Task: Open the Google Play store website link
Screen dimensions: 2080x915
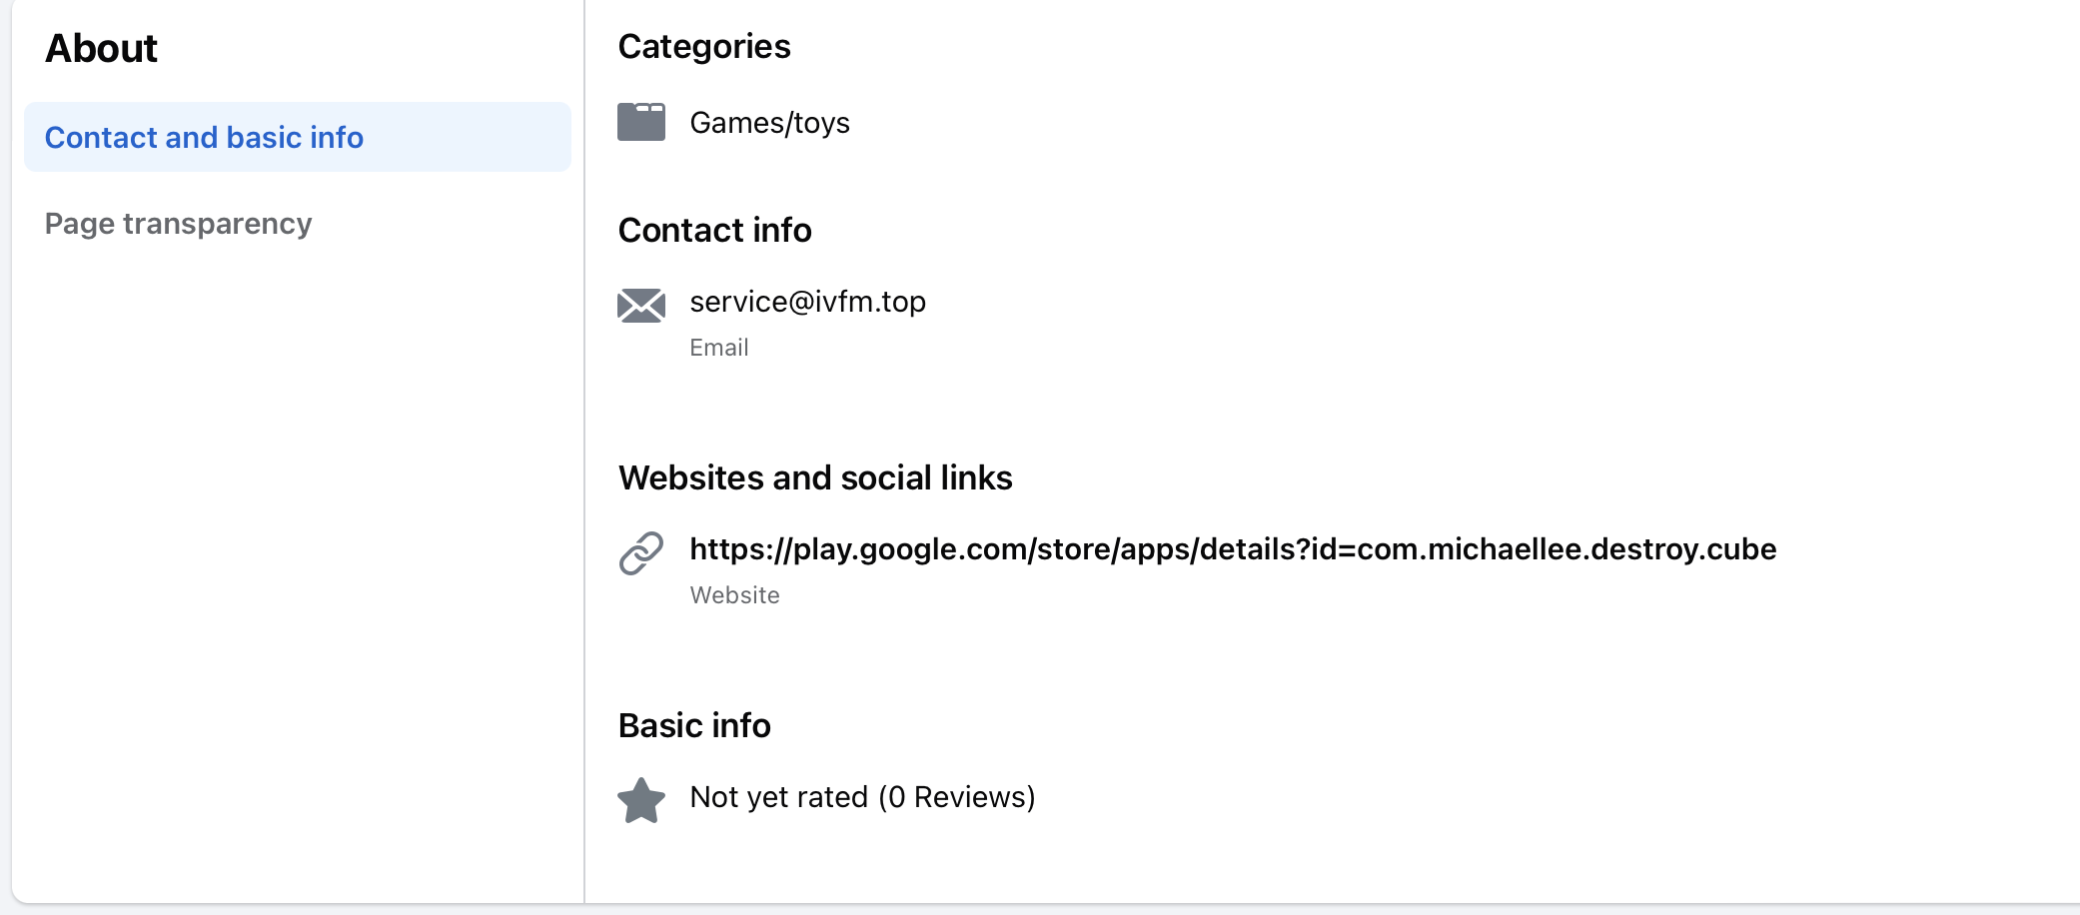Action: point(1233,549)
